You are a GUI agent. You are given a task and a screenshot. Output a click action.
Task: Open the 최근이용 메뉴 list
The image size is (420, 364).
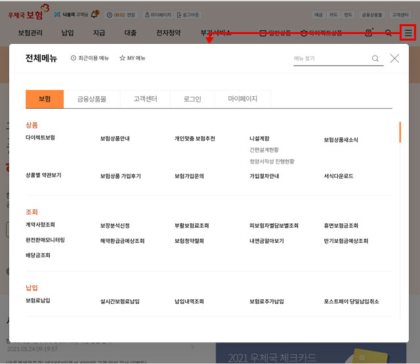(90, 58)
